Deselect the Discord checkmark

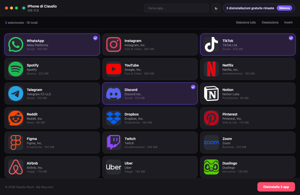click(193, 87)
